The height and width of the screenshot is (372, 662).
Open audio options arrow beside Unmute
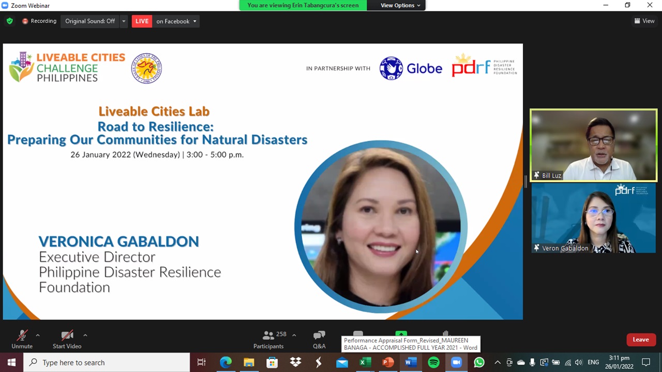pos(38,335)
